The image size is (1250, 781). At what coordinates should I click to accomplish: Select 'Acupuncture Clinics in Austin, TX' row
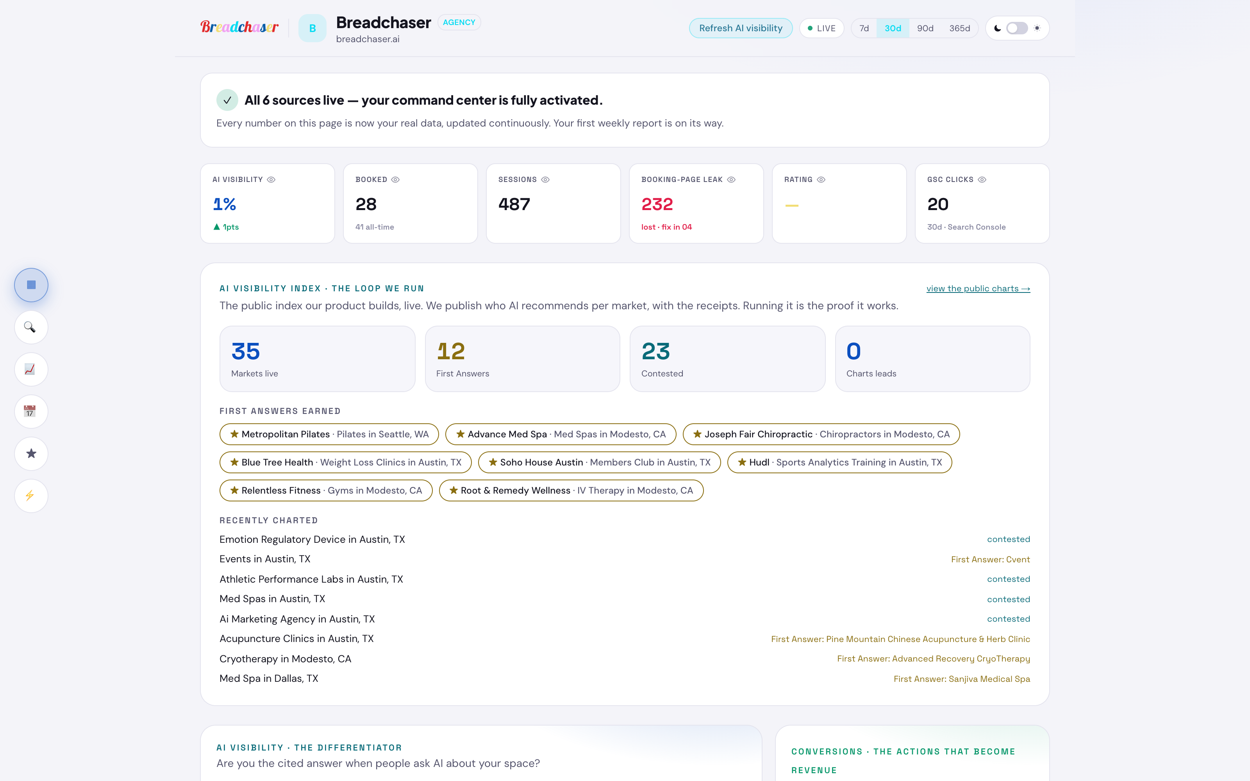click(625, 639)
